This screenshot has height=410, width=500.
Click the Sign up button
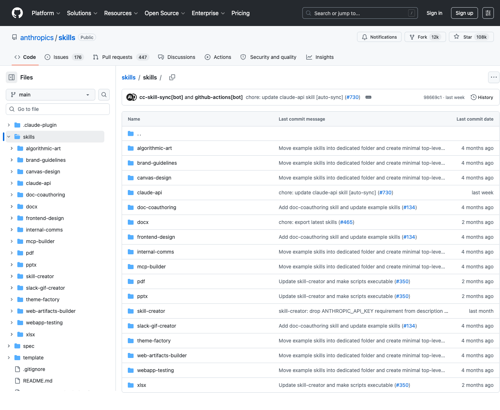(464, 13)
